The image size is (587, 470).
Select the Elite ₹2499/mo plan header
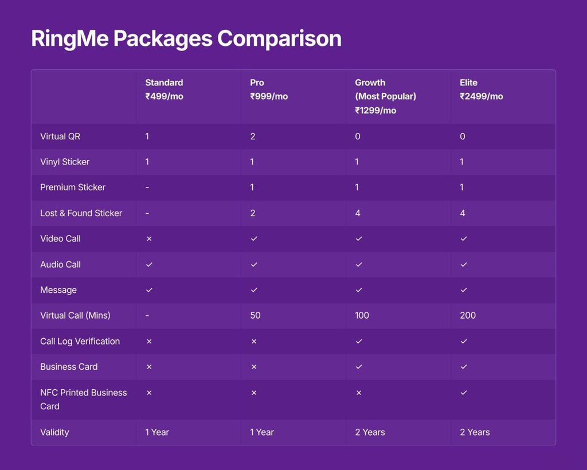click(x=481, y=89)
